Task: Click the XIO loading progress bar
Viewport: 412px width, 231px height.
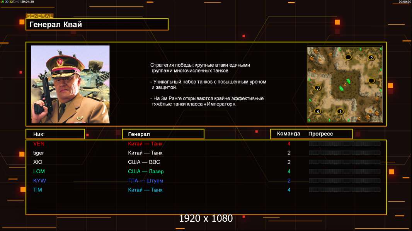Action: point(345,162)
